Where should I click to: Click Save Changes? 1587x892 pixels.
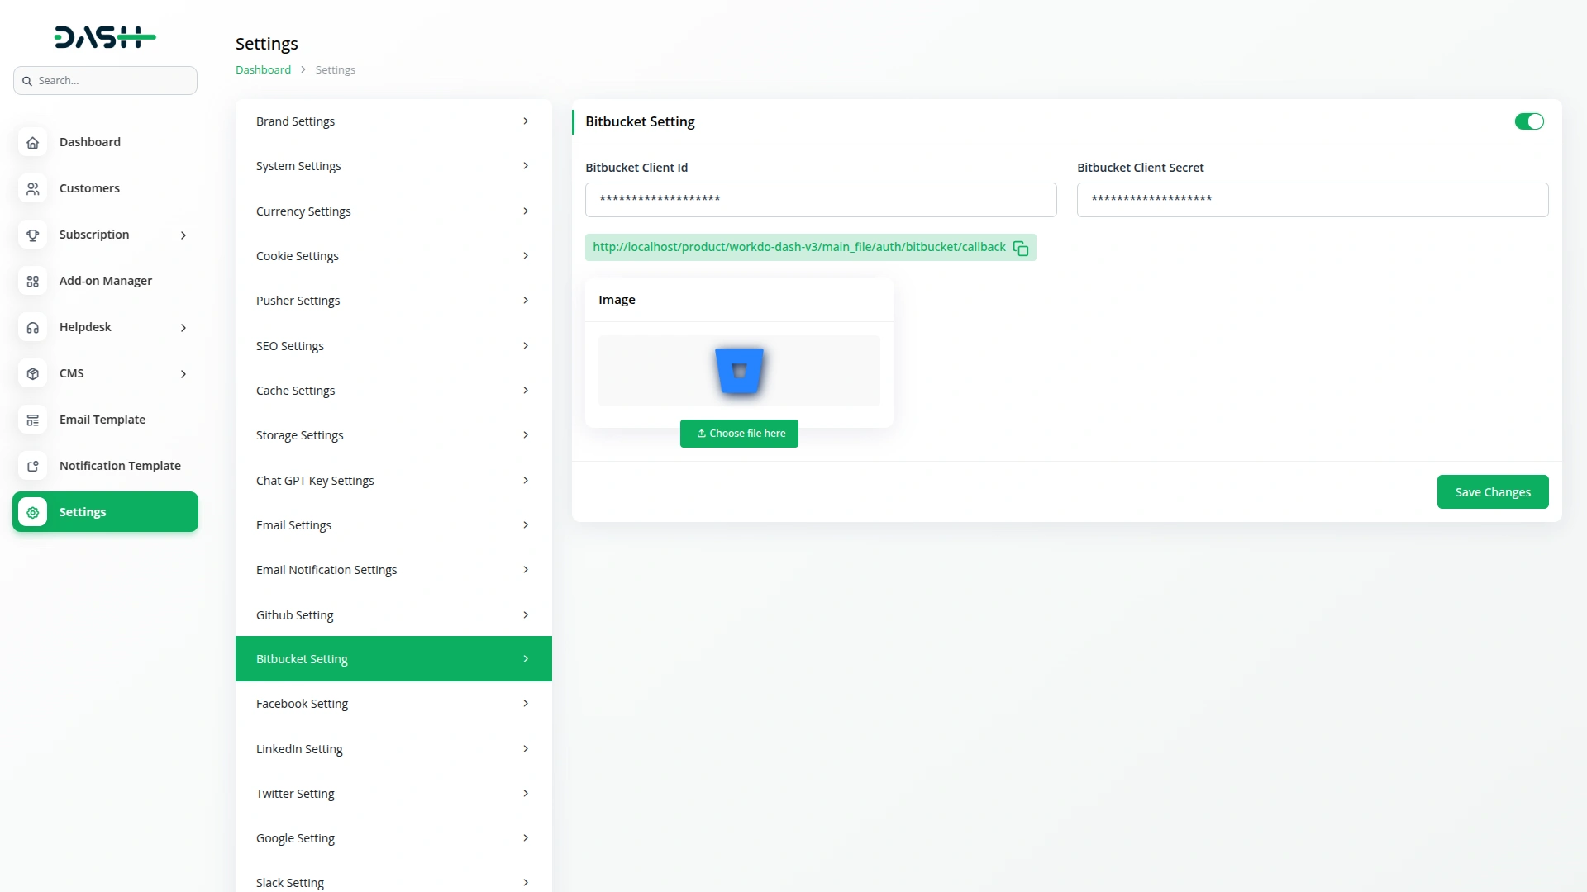(x=1493, y=491)
